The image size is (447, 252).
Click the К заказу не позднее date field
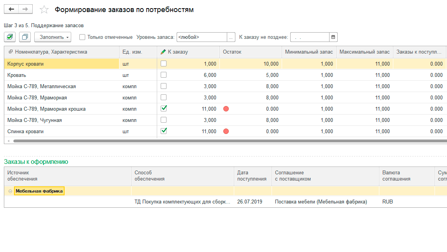[x=310, y=37]
